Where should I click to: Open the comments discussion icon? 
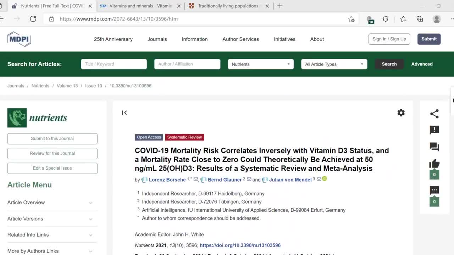[x=434, y=147]
